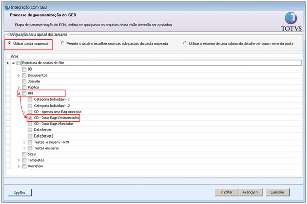Click the Avançar button

(x=250, y=192)
